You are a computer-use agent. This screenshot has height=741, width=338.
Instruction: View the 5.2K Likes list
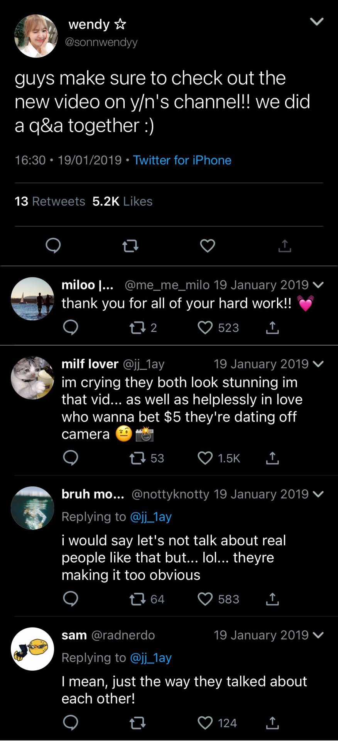(122, 201)
